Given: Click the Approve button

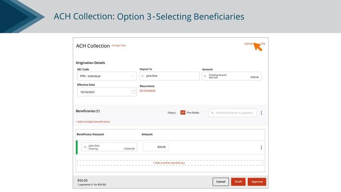Looking at the screenshot, I should (x=257, y=182).
